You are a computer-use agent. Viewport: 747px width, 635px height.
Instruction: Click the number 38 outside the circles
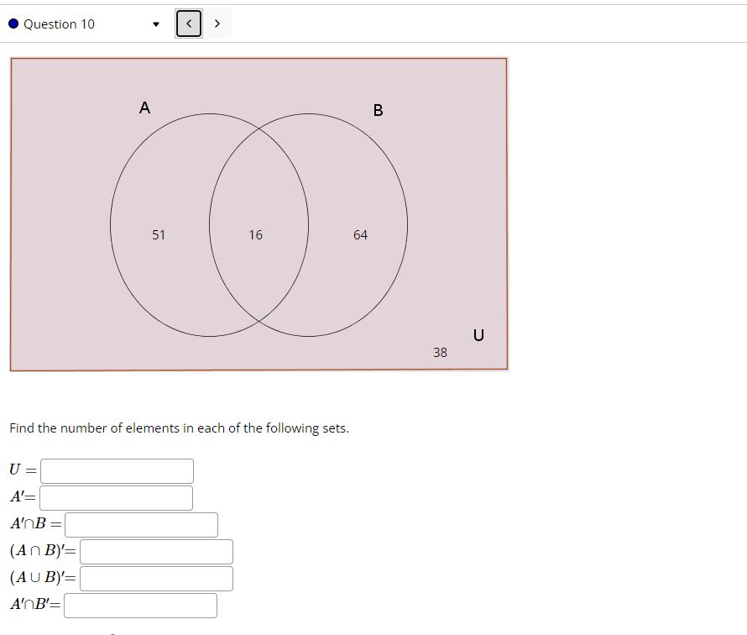coord(439,353)
